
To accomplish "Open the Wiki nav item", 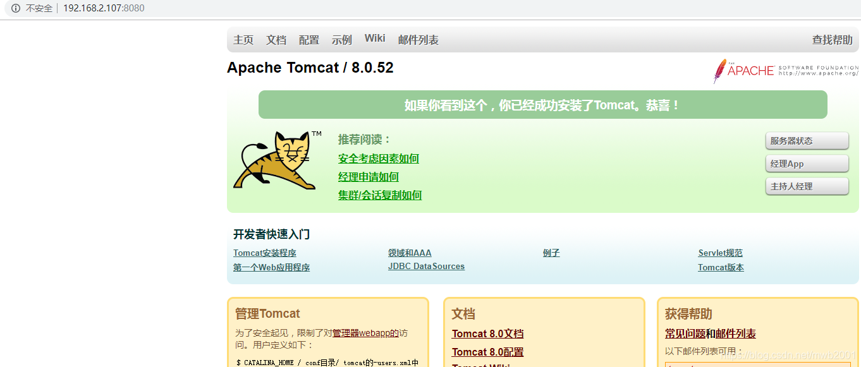I will 375,39.
